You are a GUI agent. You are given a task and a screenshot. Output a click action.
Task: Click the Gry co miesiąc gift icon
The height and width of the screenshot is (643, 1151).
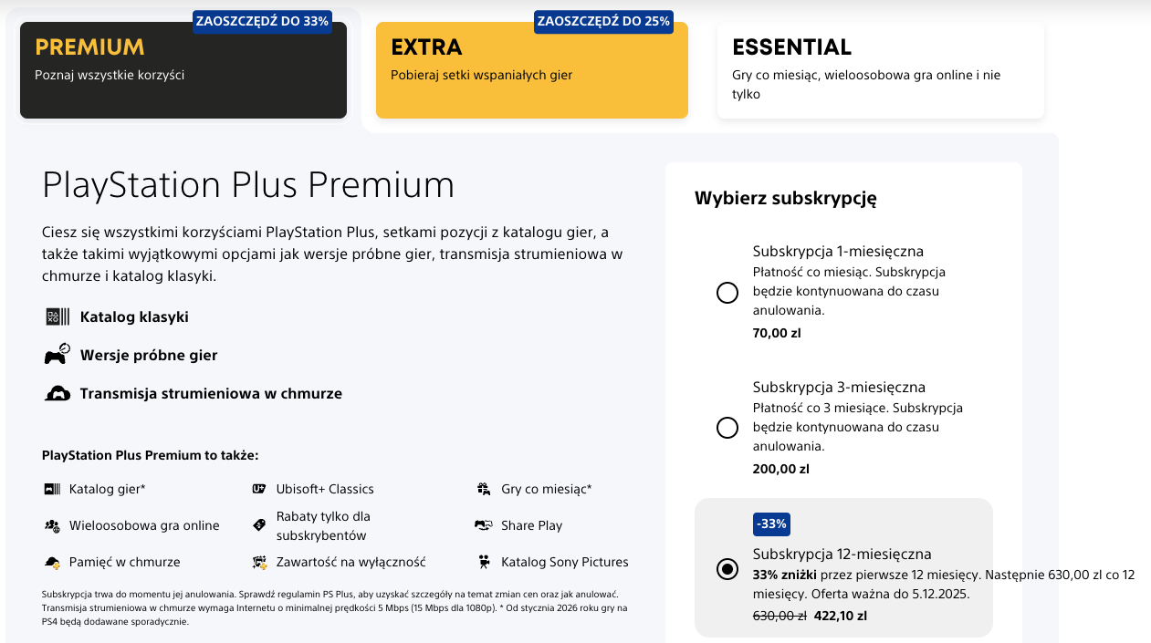click(484, 489)
